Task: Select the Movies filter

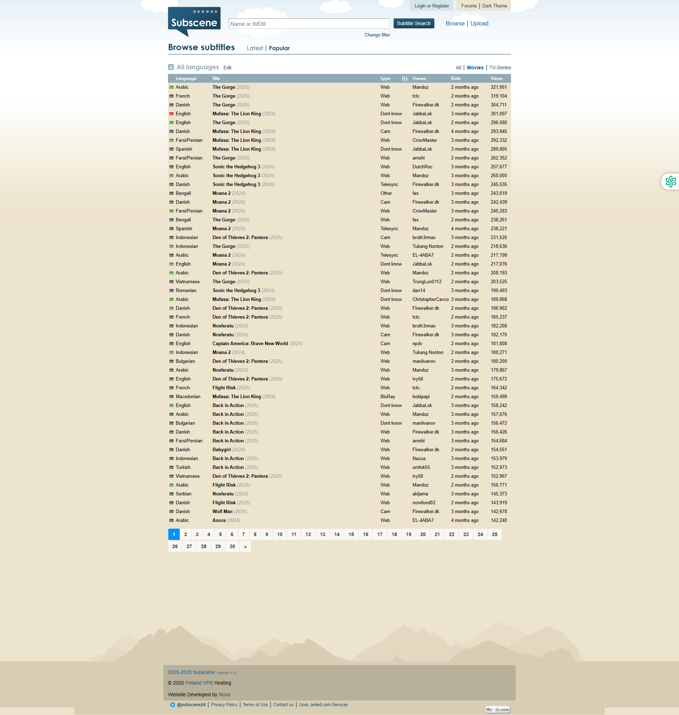Action: (475, 68)
